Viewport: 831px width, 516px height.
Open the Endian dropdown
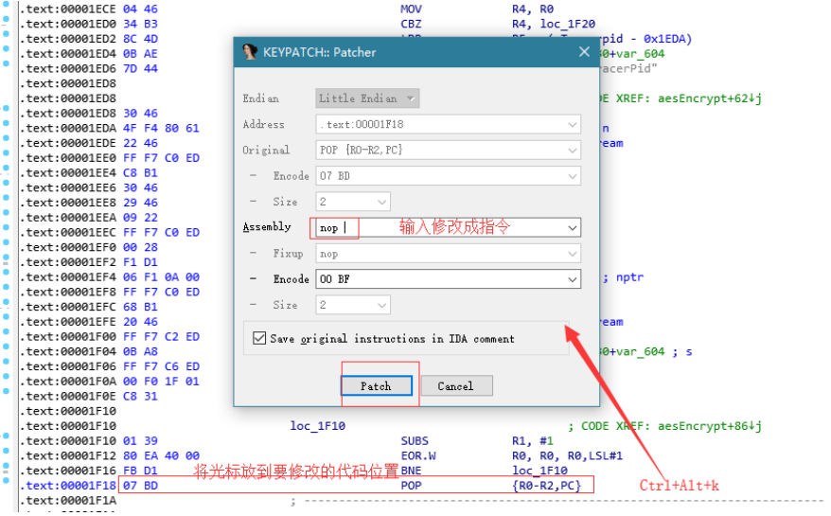(x=367, y=98)
